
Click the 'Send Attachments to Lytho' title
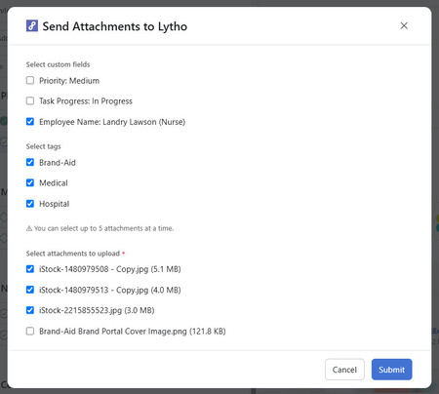(115, 26)
